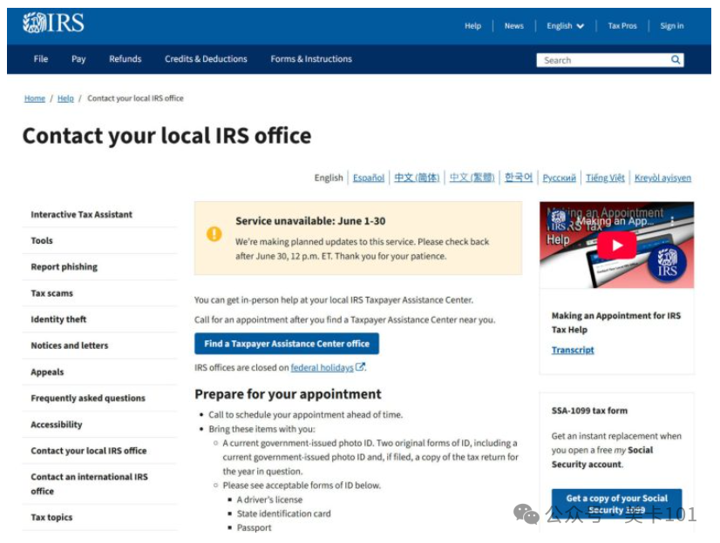Open the federal holidays link
Image resolution: width=720 pixels, height=543 pixels.
pos(322,367)
